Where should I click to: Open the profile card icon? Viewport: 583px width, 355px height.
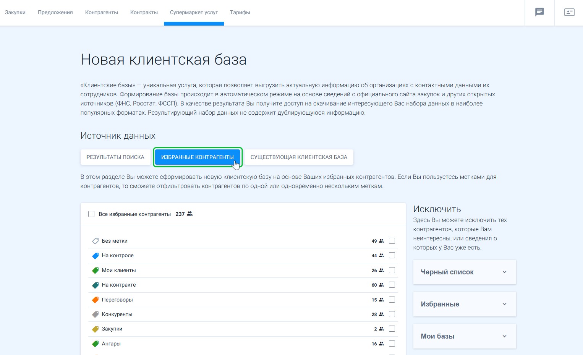point(569,12)
